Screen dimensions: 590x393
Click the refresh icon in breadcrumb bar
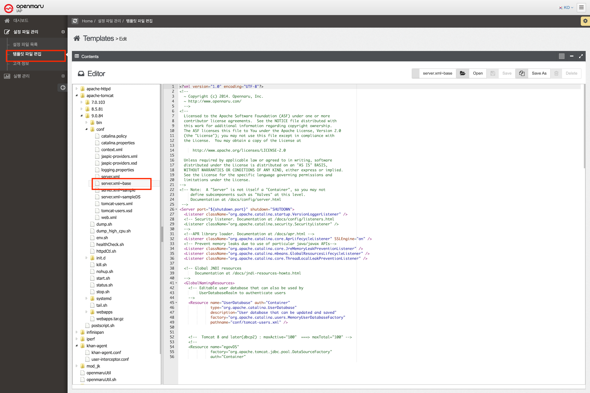click(x=75, y=21)
